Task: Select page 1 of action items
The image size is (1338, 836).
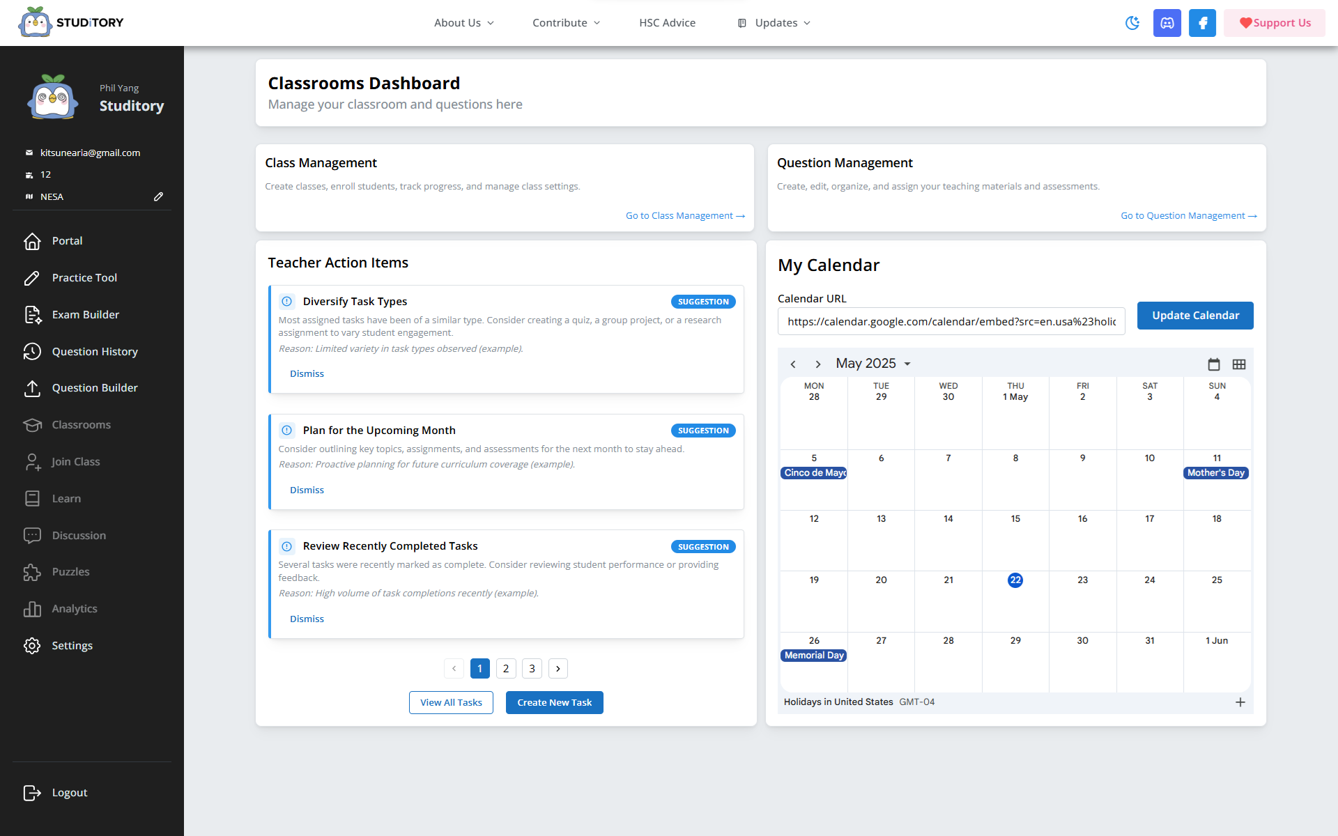Action: point(479,669)
